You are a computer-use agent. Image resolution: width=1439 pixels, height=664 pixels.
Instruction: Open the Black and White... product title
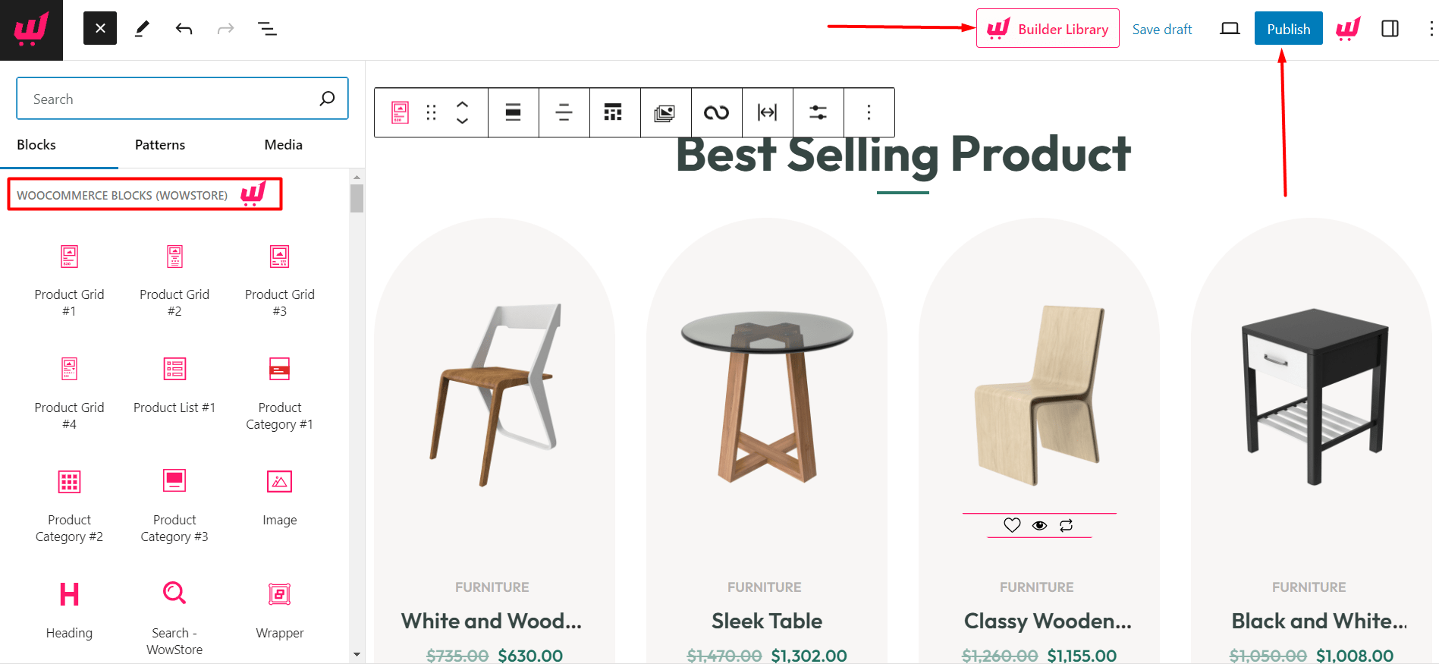pyautogui.click(x=1319, y=621)
